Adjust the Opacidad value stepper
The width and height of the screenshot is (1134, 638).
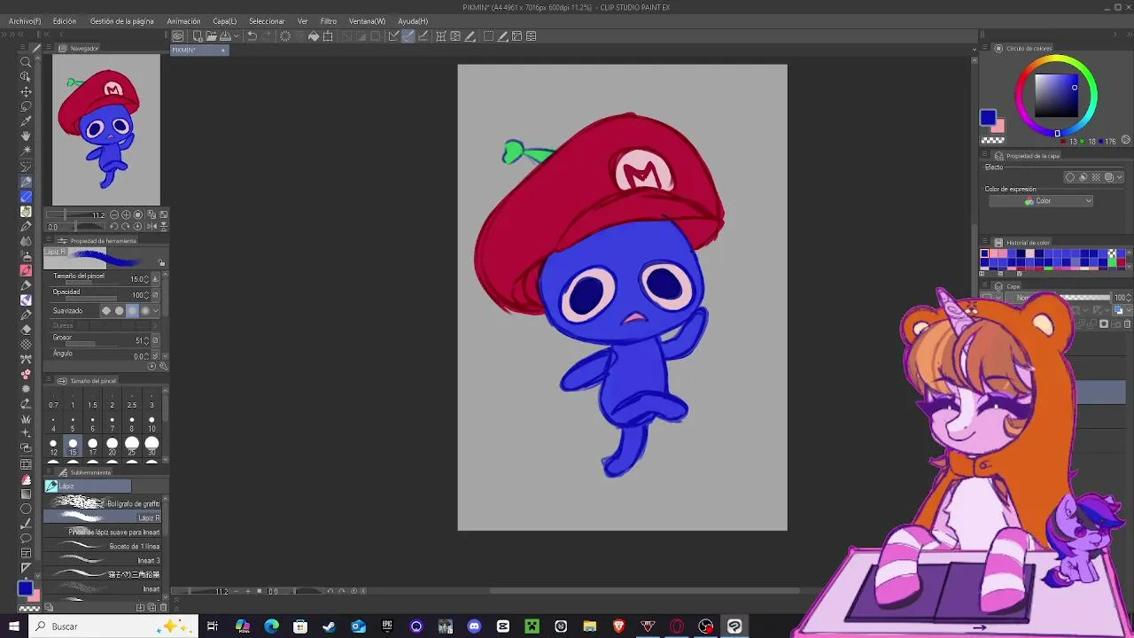(146, 295)
